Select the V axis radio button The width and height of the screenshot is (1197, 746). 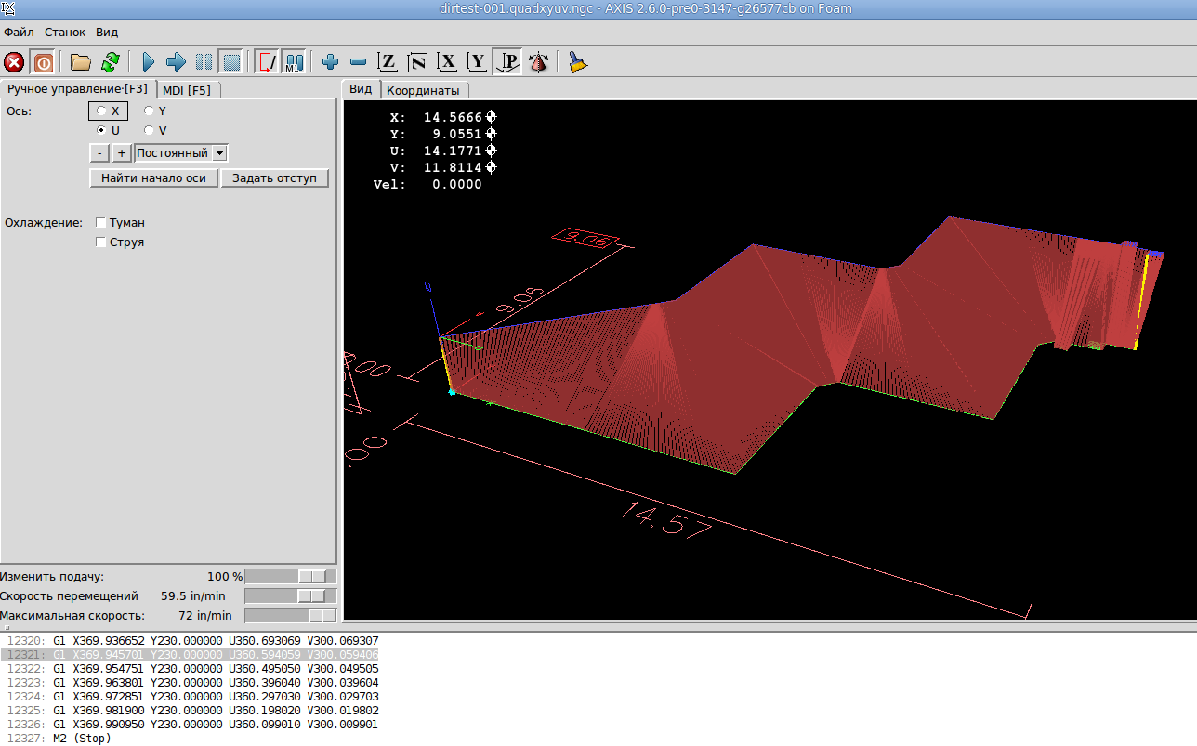pyautogui.click(x=149, y=131)
